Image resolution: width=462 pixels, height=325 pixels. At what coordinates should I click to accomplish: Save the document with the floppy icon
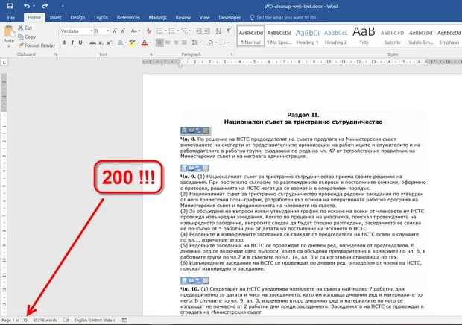point(10,6)
